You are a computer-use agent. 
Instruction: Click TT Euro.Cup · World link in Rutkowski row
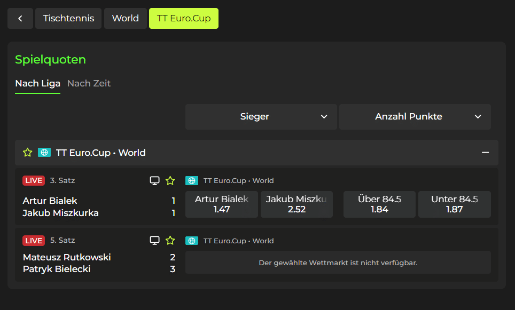point(238,241)
